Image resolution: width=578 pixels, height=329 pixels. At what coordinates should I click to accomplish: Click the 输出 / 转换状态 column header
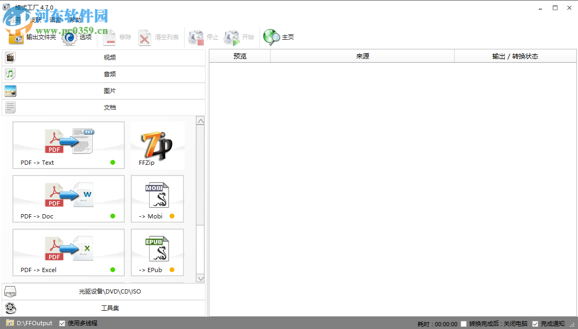point(516,56)
